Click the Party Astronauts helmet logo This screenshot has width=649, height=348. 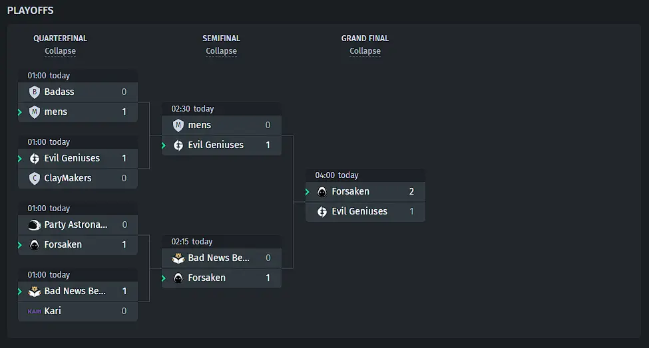[x=35, y=225]
